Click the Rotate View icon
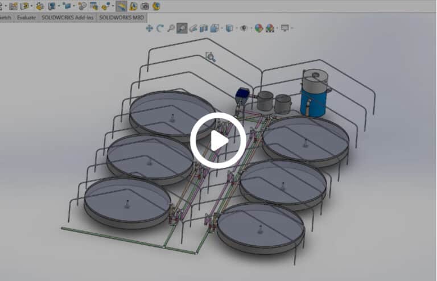Screen dimensions: 437x281 pos(160,28)
